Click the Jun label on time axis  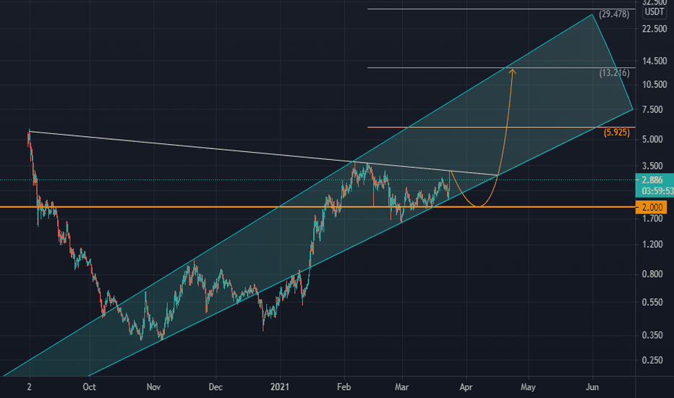[x=592, y=387]
